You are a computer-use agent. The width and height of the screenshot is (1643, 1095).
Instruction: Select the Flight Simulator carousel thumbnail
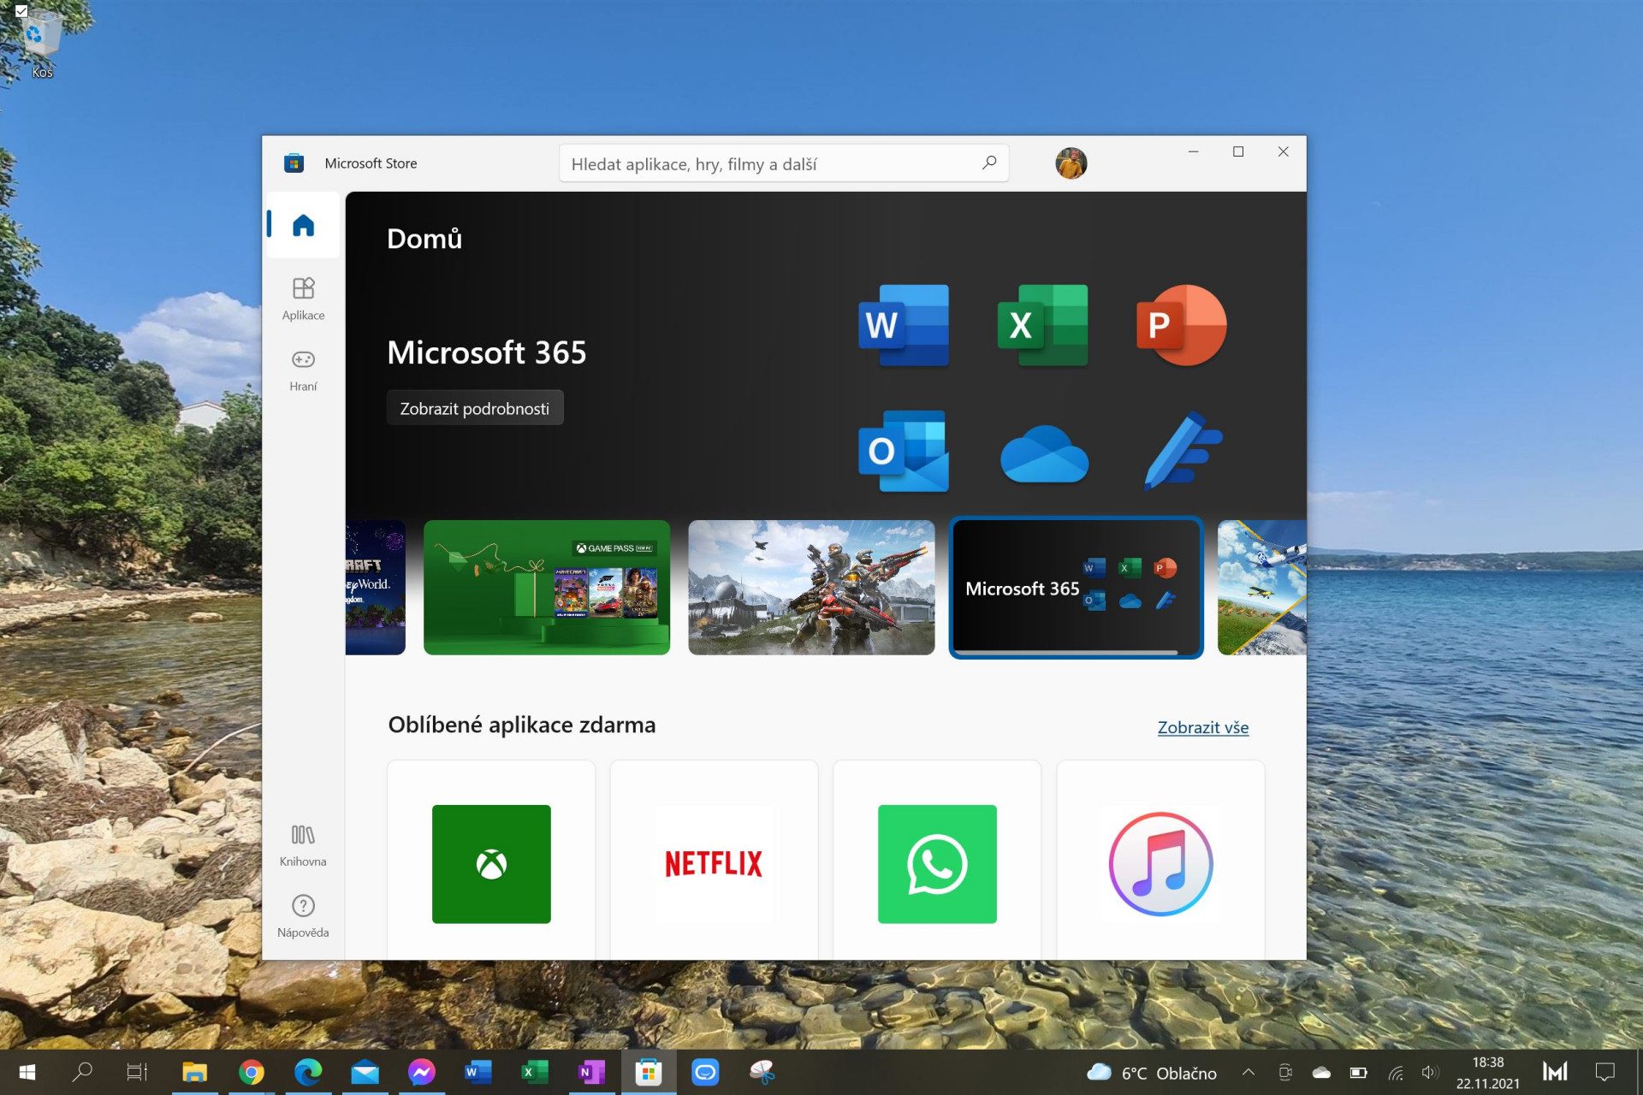[x=1261, y=588]
